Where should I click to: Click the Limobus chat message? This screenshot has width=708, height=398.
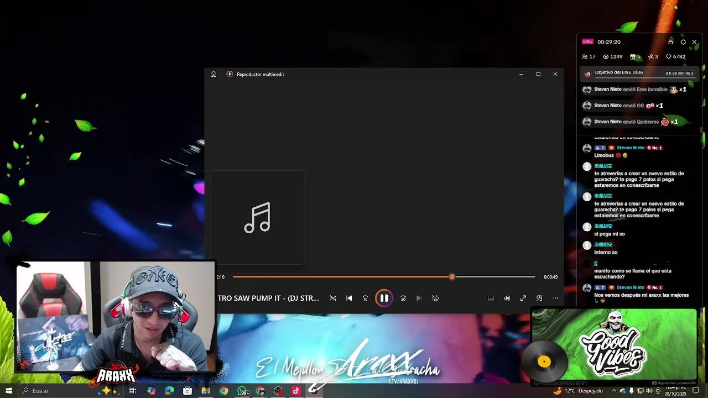pos(611,155)
